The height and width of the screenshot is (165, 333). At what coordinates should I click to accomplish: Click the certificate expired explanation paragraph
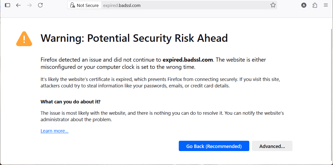[x=160, y=82]
